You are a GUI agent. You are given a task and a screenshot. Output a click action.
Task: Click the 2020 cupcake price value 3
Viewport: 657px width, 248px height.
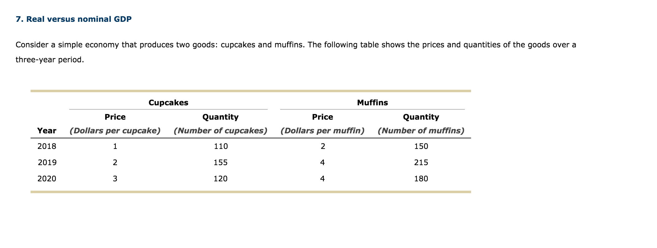pos(115,179)
